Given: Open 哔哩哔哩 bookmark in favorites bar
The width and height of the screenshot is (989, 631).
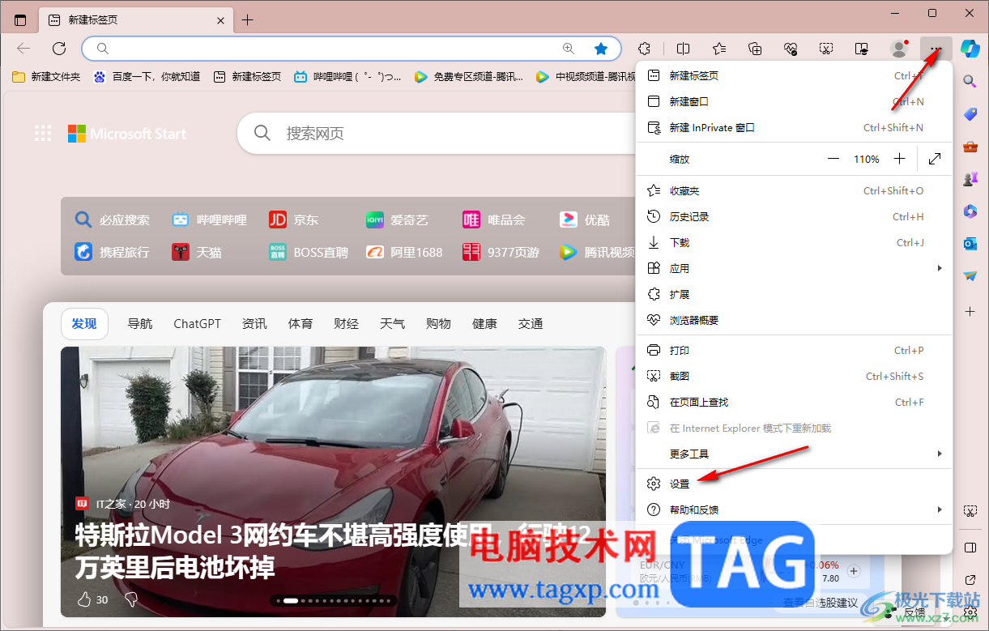Looking at the screenshot, I should pyautogui.click(x=347, y=77).
